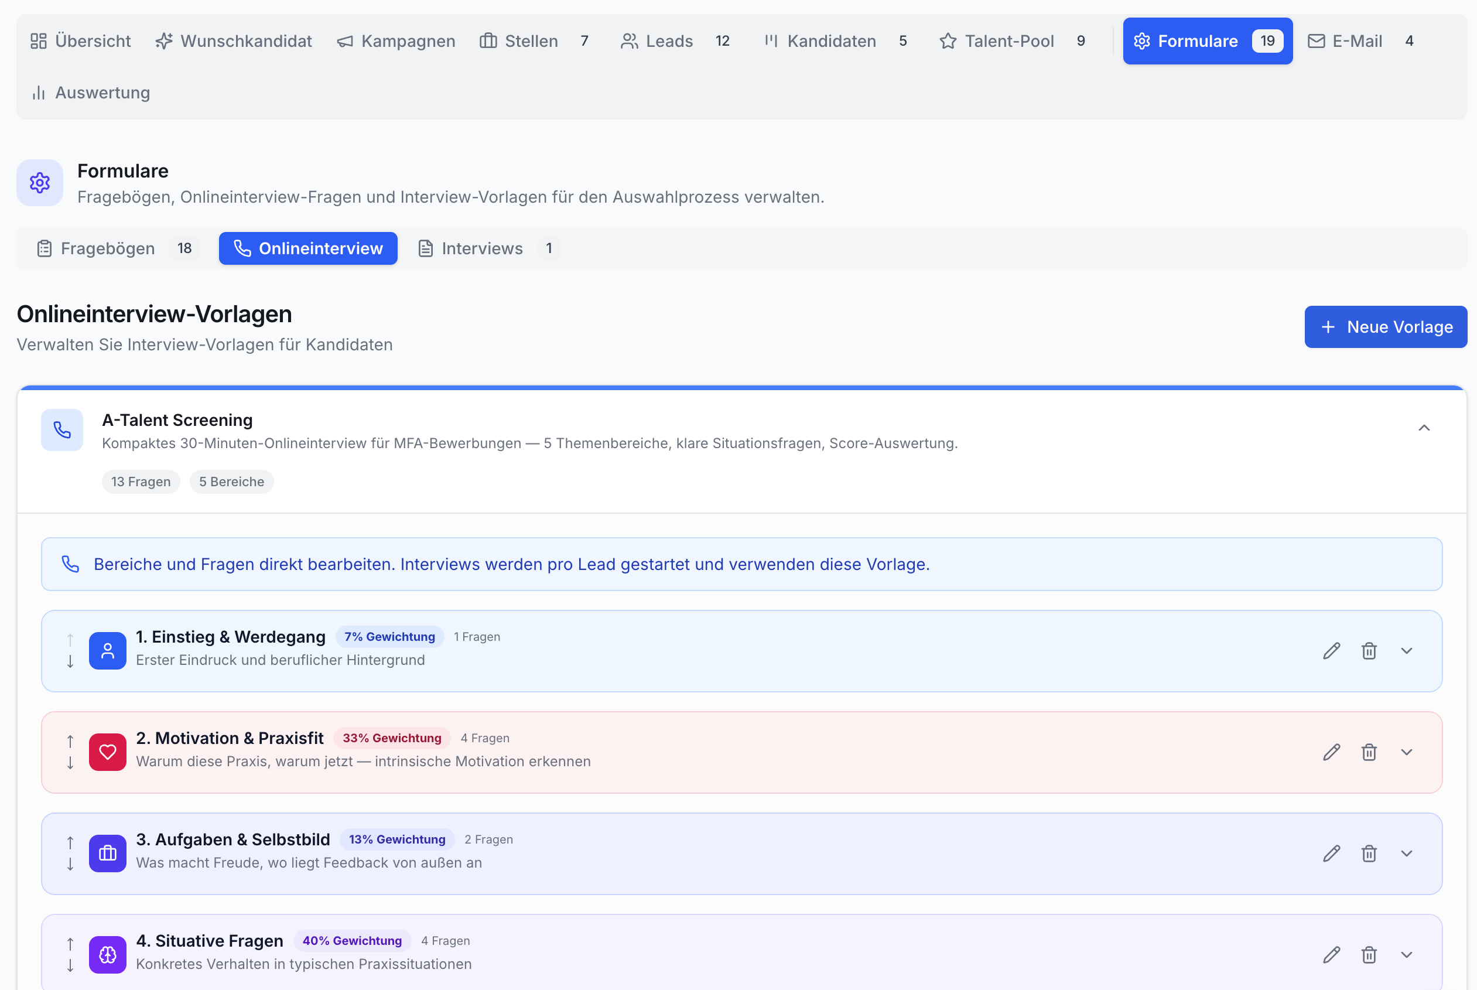The image size is (1477, 990).
Task: Click the A-Talent Screening phone icon
Action: coord(62,430)
